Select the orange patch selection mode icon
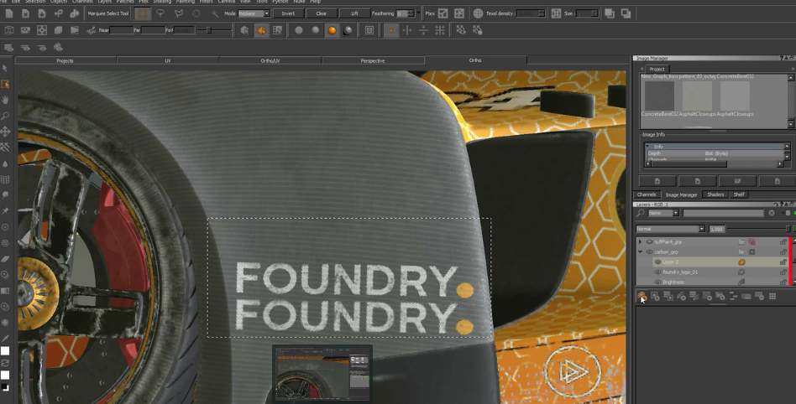This screenshot has width=796, height=404. point(261,30)
